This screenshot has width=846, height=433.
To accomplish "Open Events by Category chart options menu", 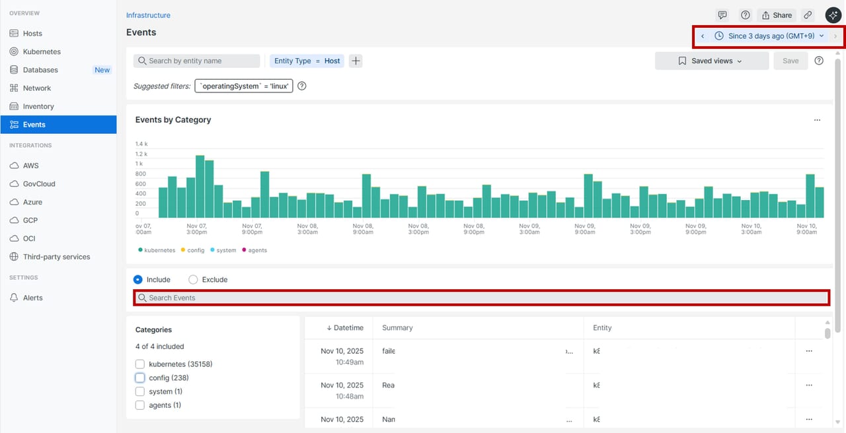I will (817, 120).
